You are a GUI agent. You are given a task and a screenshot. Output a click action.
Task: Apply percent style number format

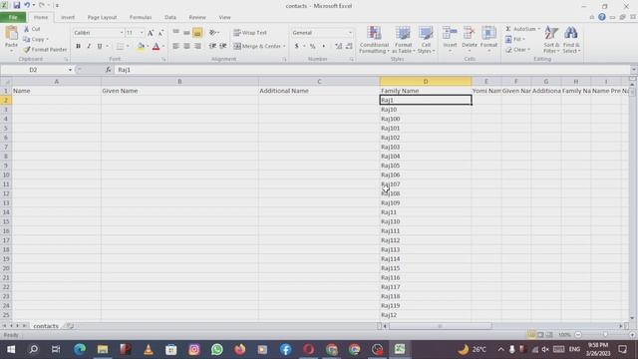tap(312, 47)
